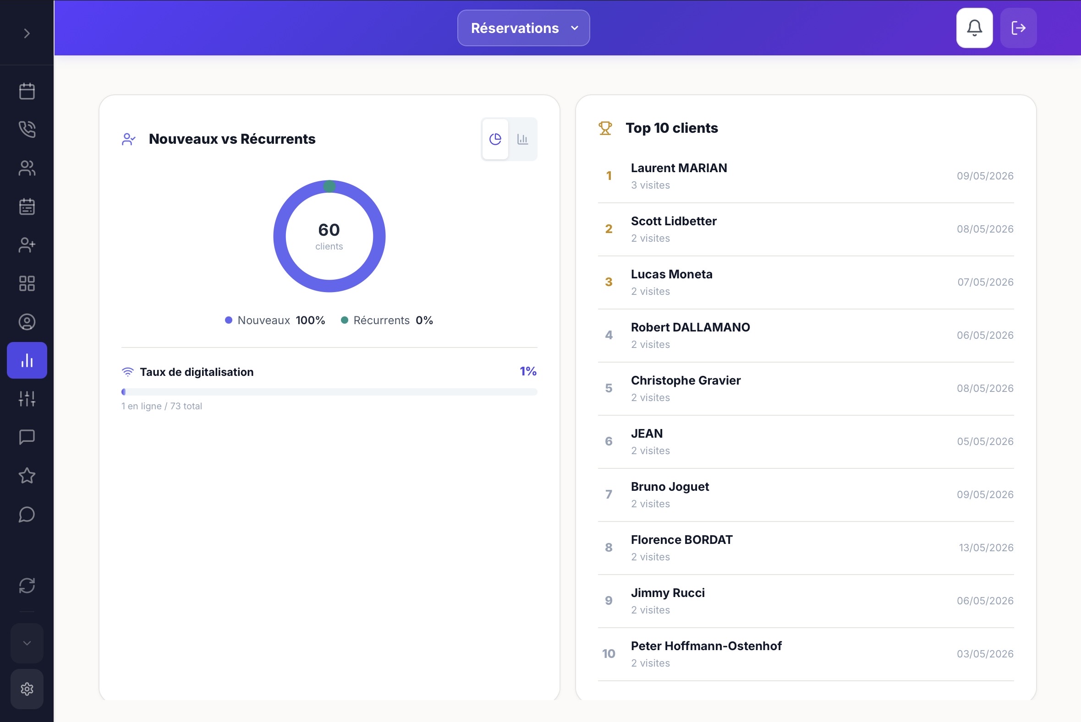The image size is (1081, 722).
Task: Select client Christophe Gravier
Action: tap(806, 389)
